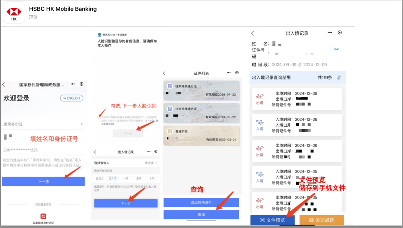Select the 五年 range option
The image size is (403, 228).
pos(139,178)
